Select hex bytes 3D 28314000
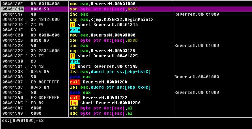Image resolution: width=252 pixels, height=129 pixels. (x=45, y=51)
